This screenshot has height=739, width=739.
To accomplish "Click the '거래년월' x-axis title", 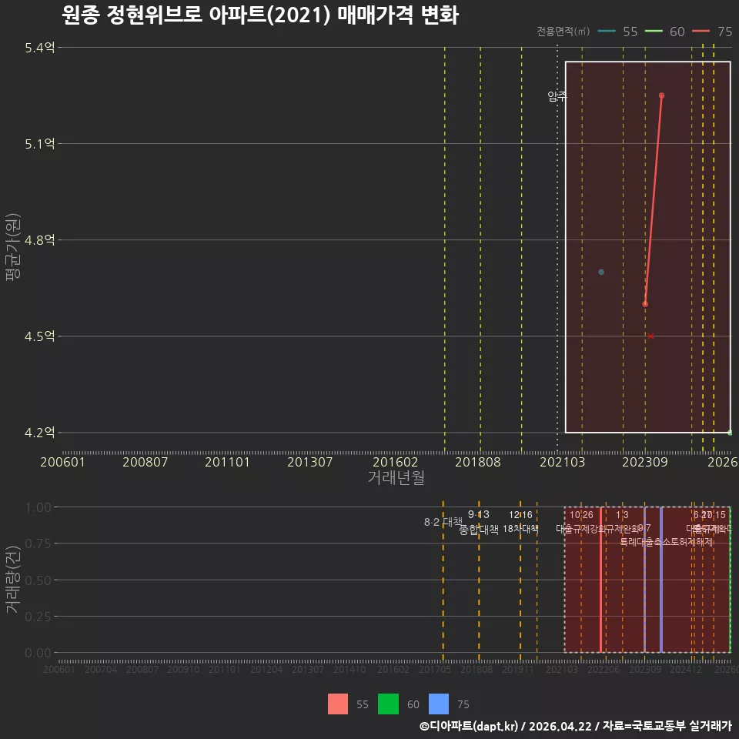I will click(396, 477).
